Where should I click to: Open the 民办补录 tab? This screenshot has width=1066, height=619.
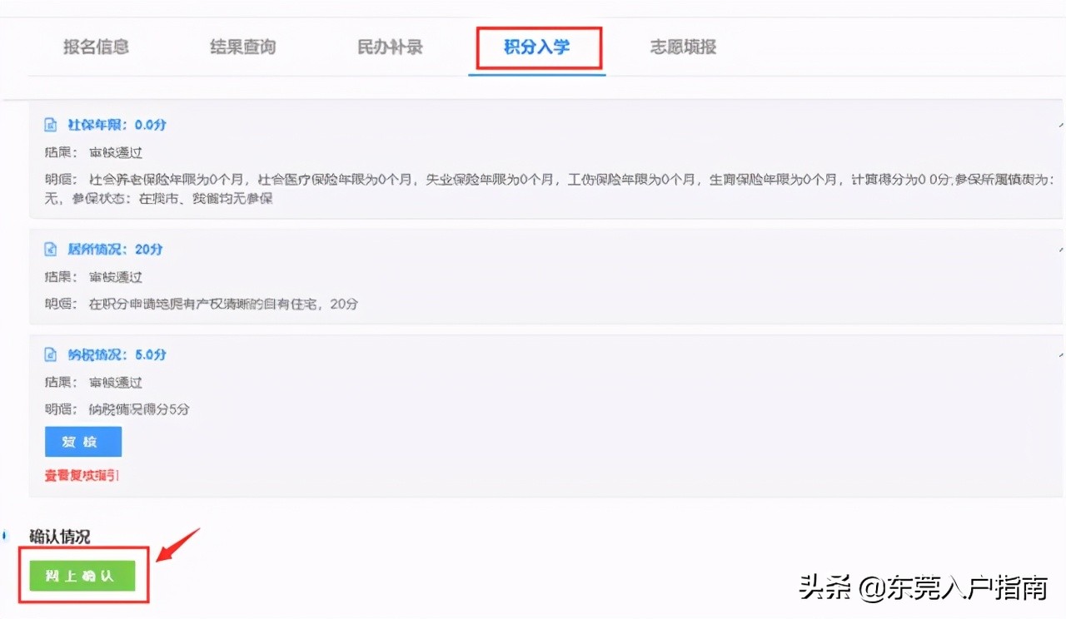[x=390, y=47]
